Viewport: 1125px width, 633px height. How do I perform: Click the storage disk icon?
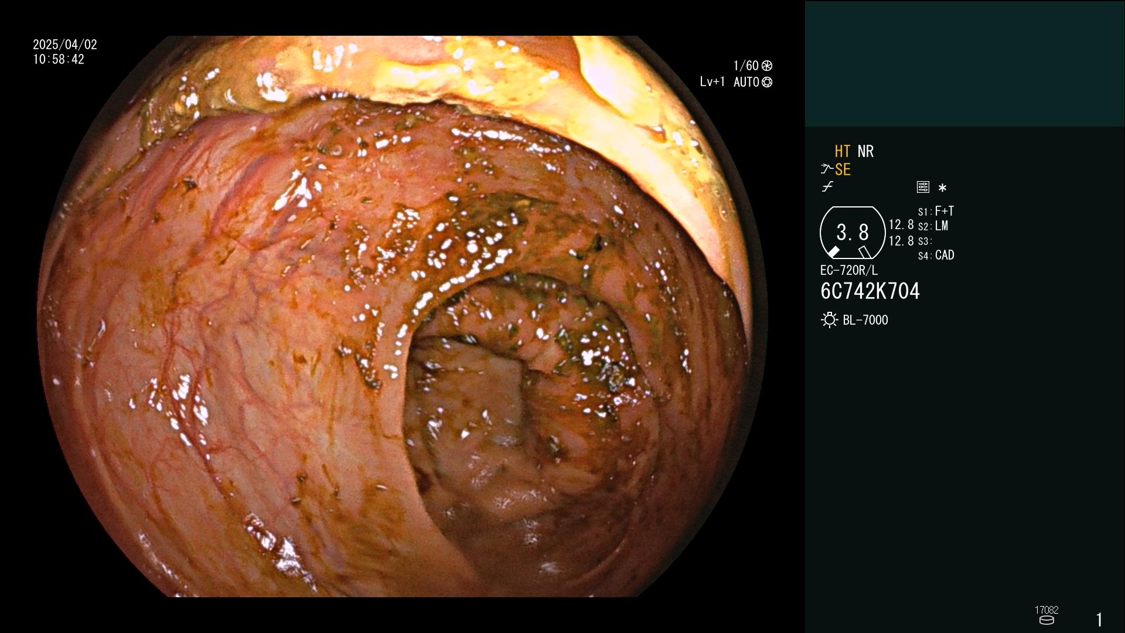click(1046, 620)
